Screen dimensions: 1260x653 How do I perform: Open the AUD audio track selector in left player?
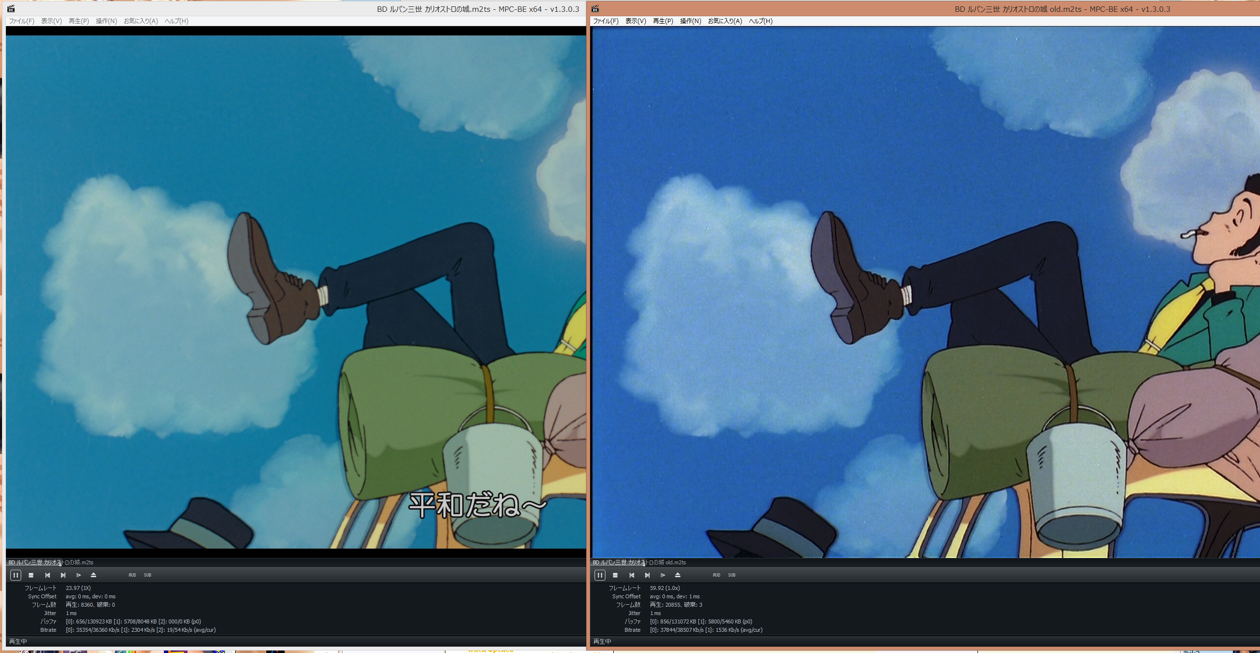click(132, 575)
